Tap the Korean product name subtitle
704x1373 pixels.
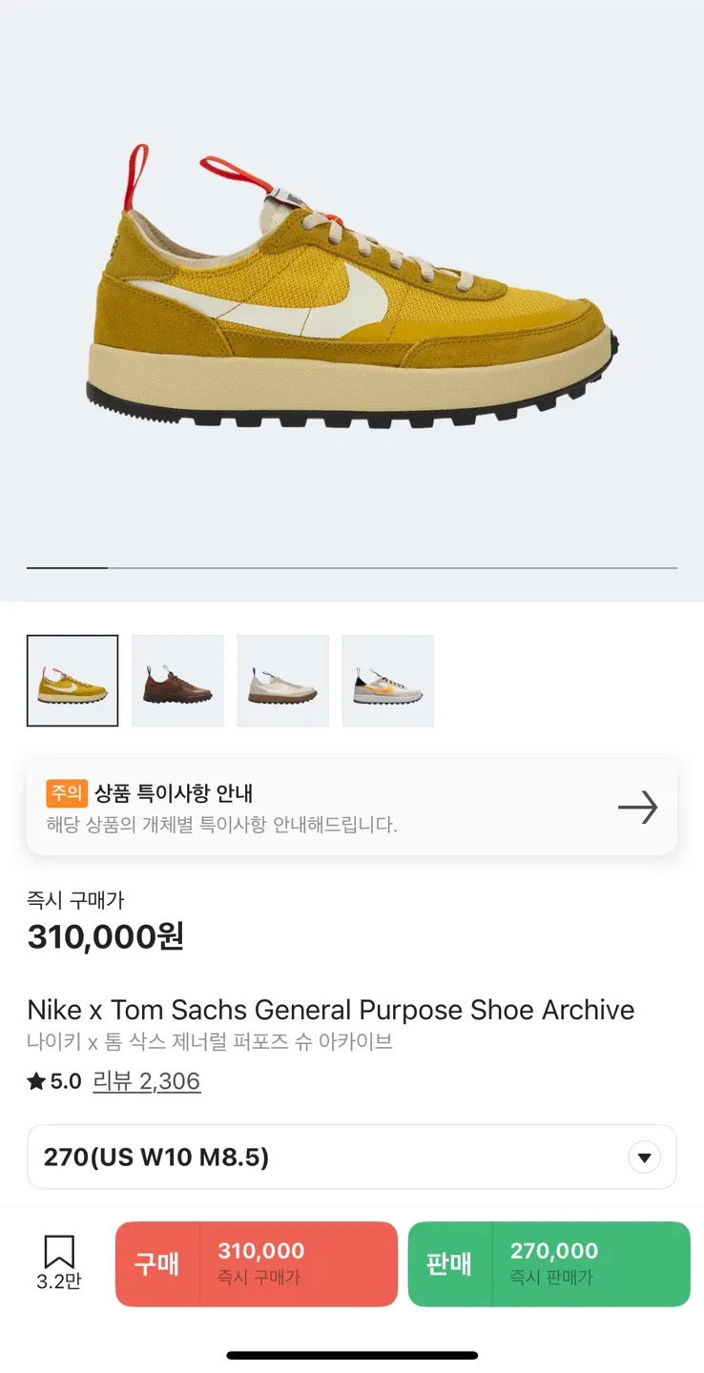point(210,1042)
